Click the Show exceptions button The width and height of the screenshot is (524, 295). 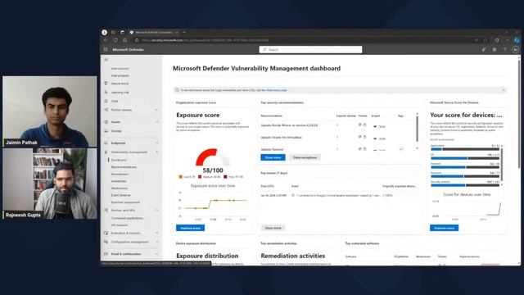point(305,157)
